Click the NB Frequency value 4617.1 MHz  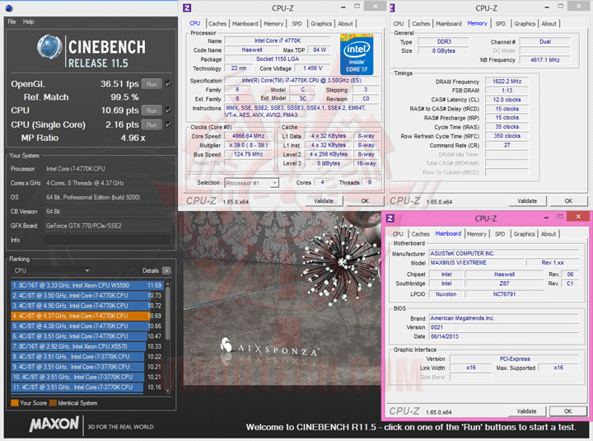[x=545, y=60]
